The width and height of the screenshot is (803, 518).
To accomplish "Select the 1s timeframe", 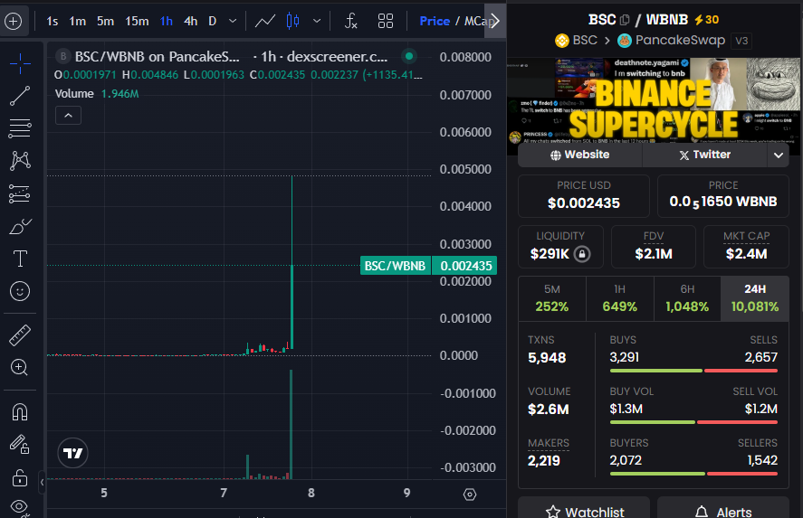I will 53,21.
